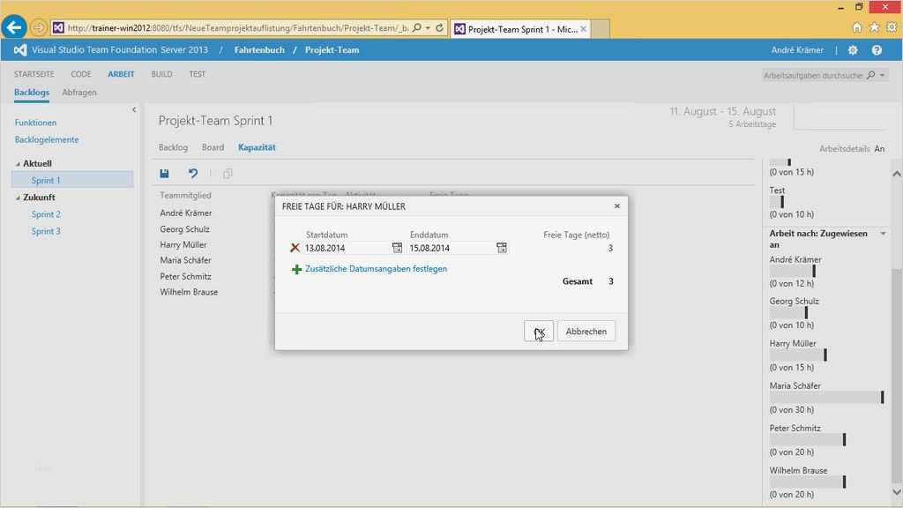Click the new browser tab button
Screen dimensions: 903x508
pos(600,29)
